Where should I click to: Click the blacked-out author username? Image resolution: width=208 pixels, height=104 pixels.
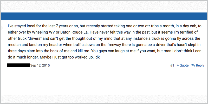point(18,66)
